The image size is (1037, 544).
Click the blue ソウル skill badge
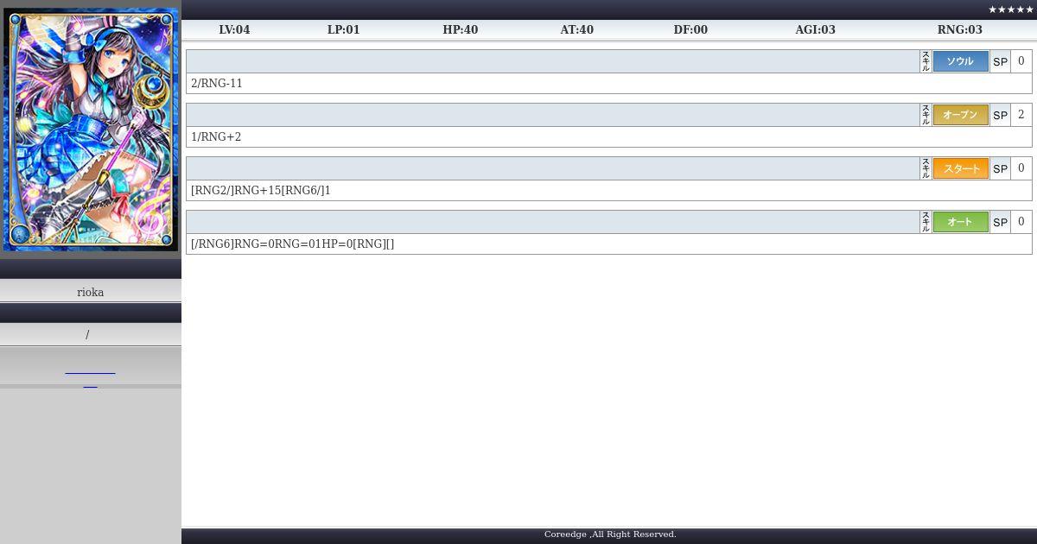point(960,61)
